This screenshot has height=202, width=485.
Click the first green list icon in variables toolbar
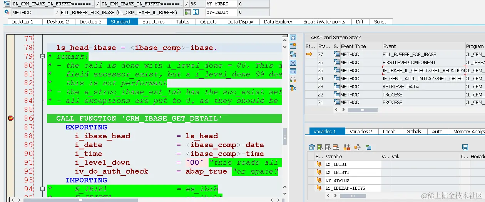click(x=320, y=147)
